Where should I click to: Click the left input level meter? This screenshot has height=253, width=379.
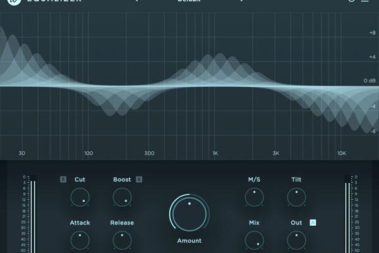pos(33,215)
